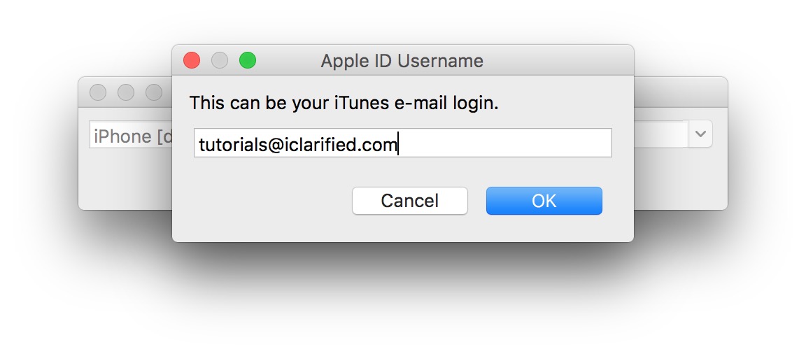Click the iTunes e-mail login hint text

pos(344,104)
